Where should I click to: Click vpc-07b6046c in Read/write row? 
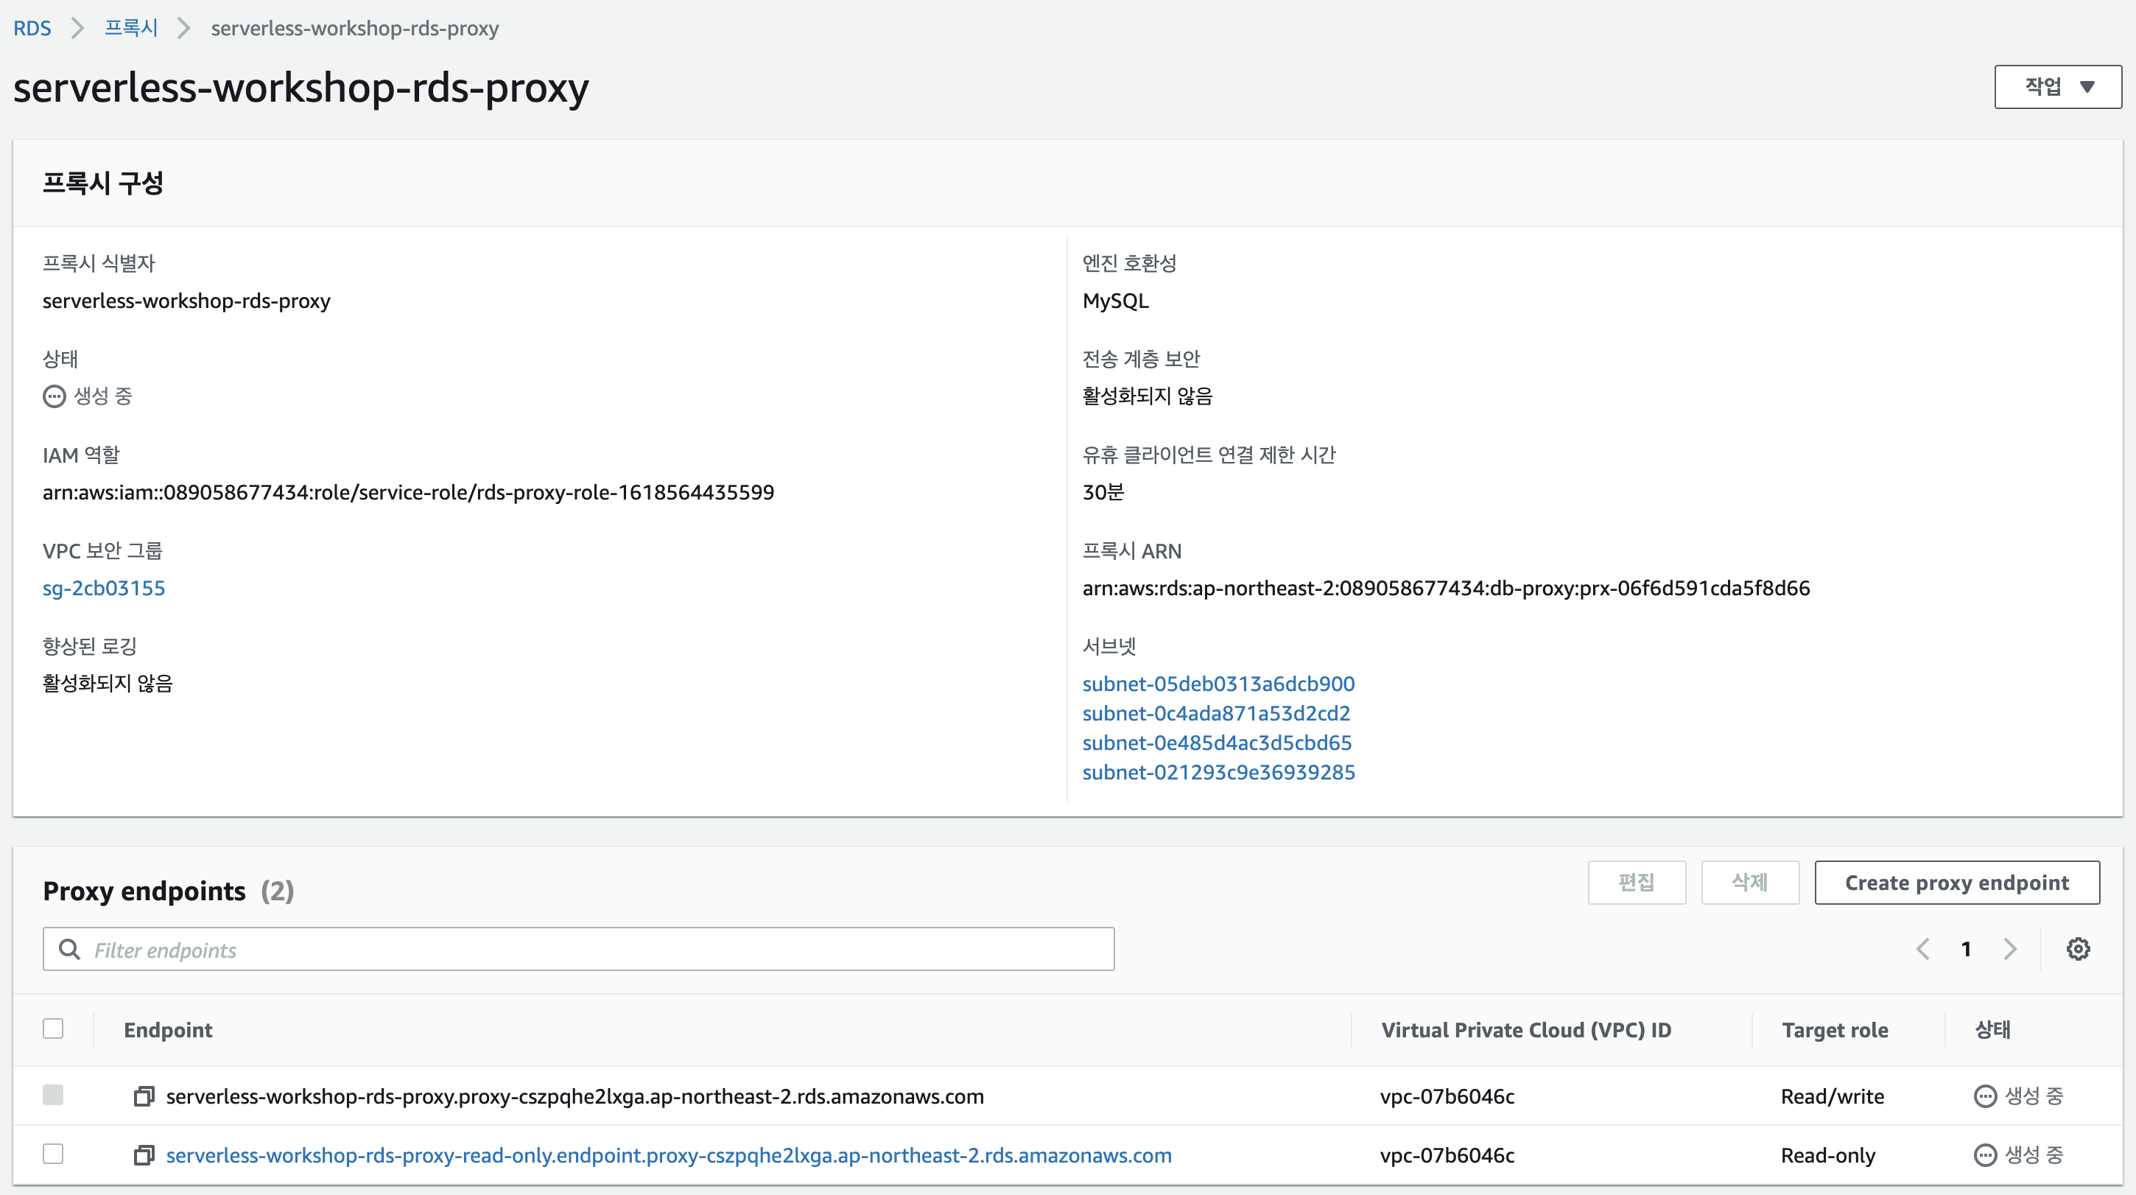click(1448, 1096)
